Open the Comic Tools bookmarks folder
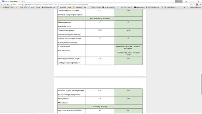Viewport: 202px width, 114px height. pyautogui.click(x=22, y=7)
